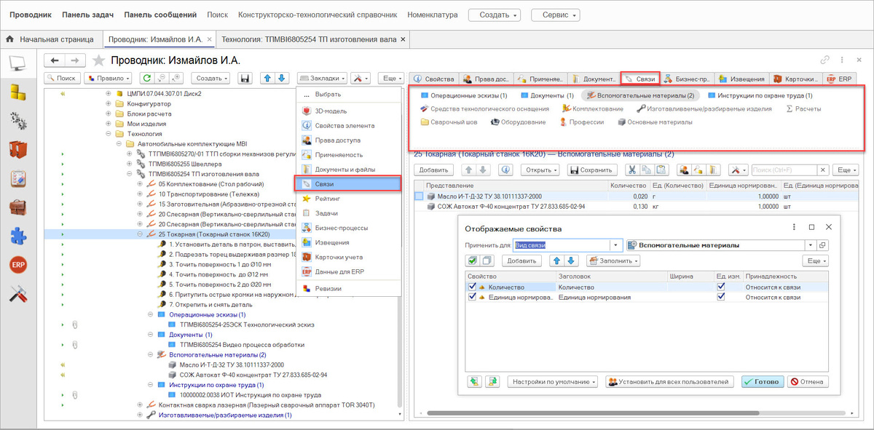Image resolution: width=874 pixels, height=430 pixels.
Task: Save tree with floppy disk icon
Action: [245, 78]
